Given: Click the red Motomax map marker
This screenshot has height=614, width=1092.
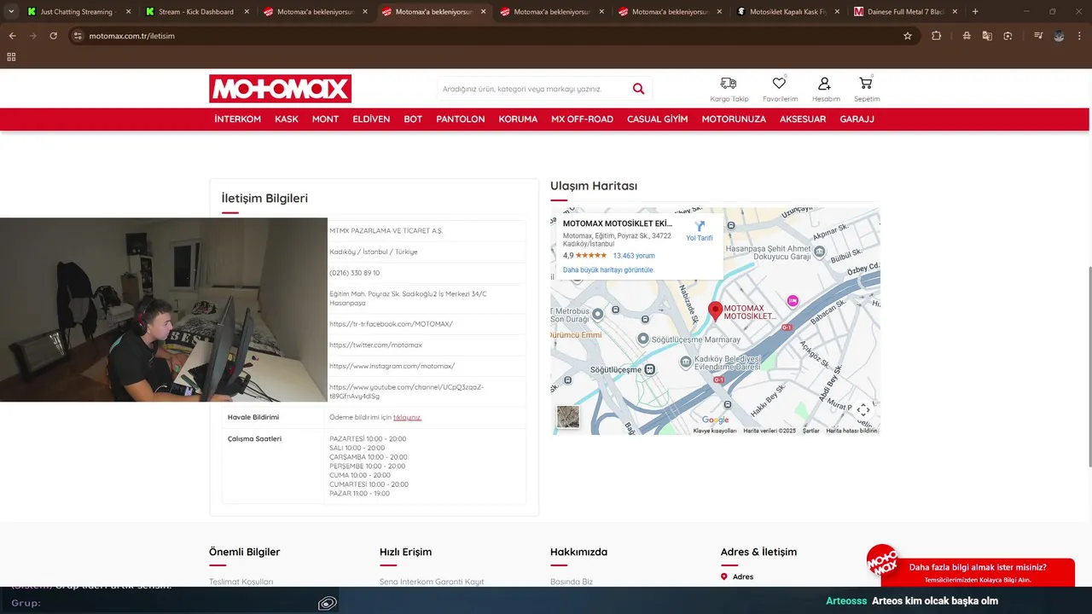Looking at the screenshot, I should (716, 310).
